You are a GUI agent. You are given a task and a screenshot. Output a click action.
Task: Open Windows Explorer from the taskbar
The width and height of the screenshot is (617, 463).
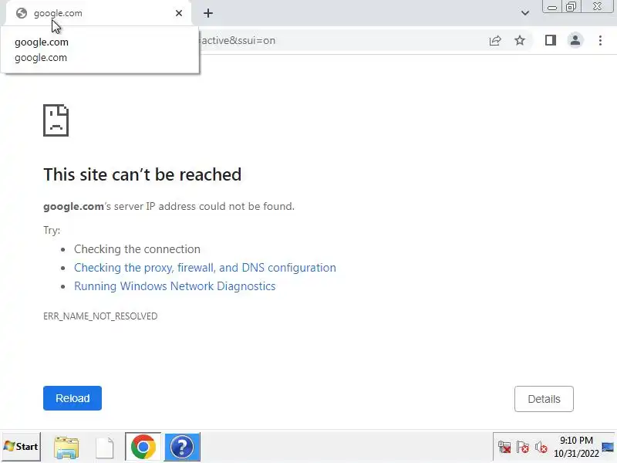pyautogui.click(x=66, y=447)
